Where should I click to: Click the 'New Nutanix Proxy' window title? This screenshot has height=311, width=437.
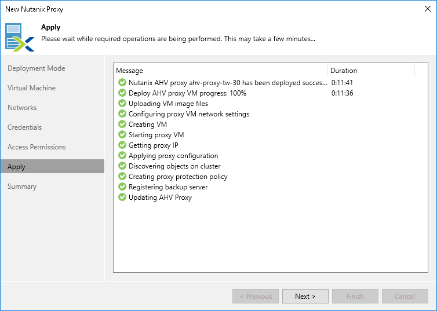click(x=34, y=9)
